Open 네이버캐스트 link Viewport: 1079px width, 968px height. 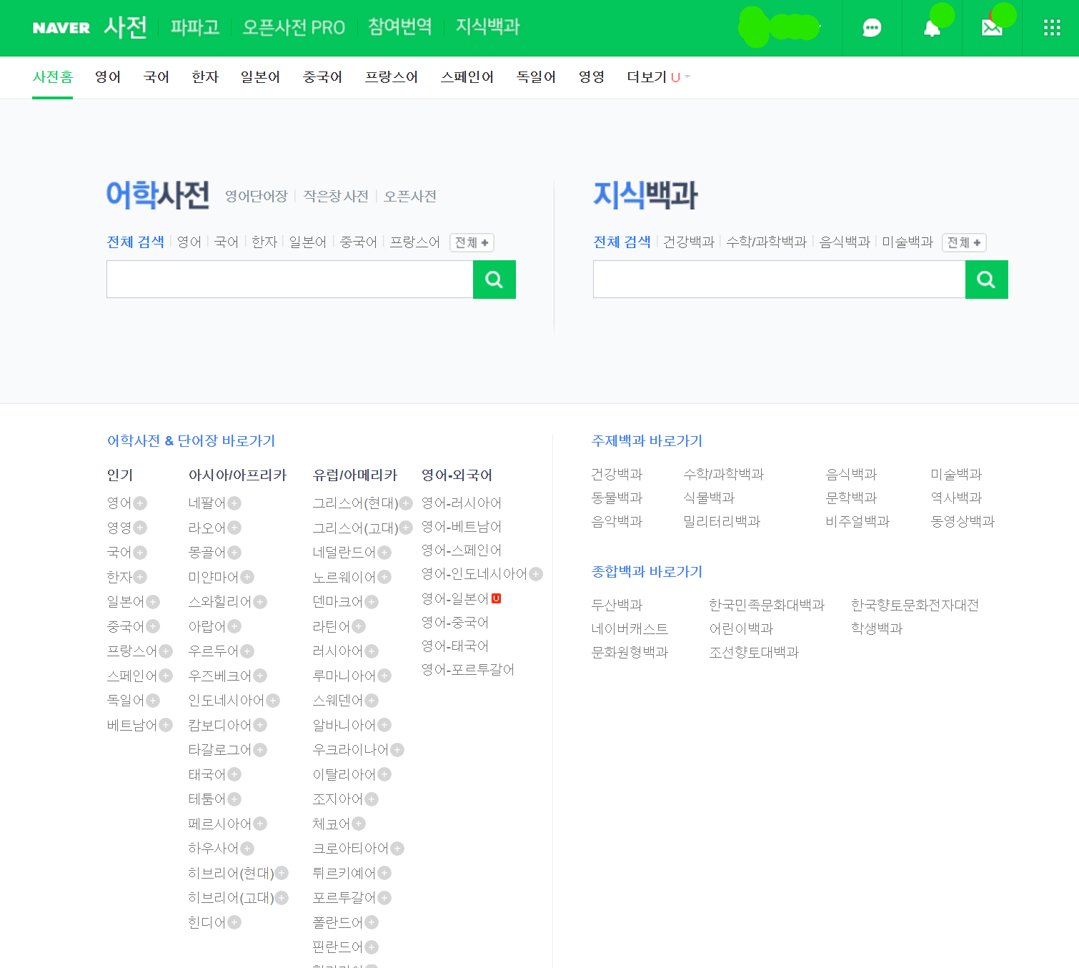[x=630, y=628]
